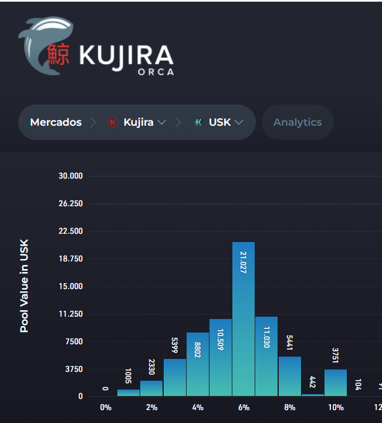Click the breadcrumb arrow before USK

(178, 122)
